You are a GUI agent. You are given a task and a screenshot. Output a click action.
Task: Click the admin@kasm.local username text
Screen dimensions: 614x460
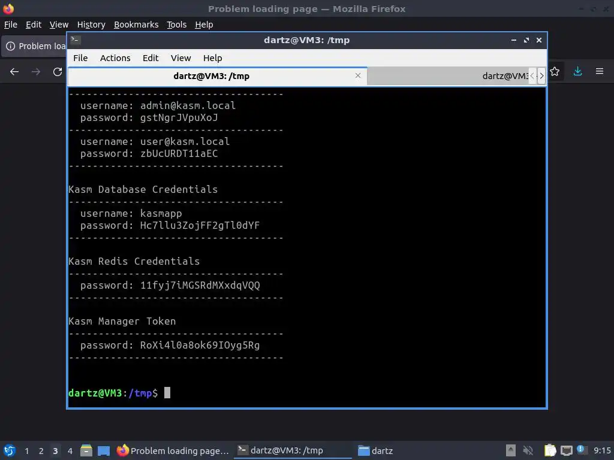[x=188, y=105]
